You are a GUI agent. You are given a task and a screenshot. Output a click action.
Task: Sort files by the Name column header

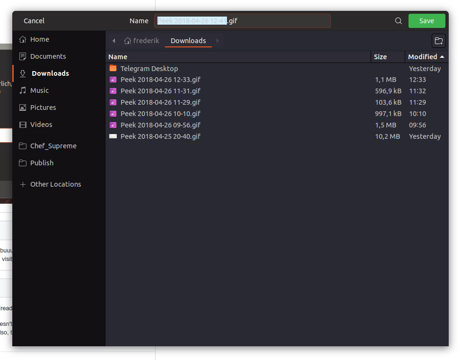click(238, 57)
